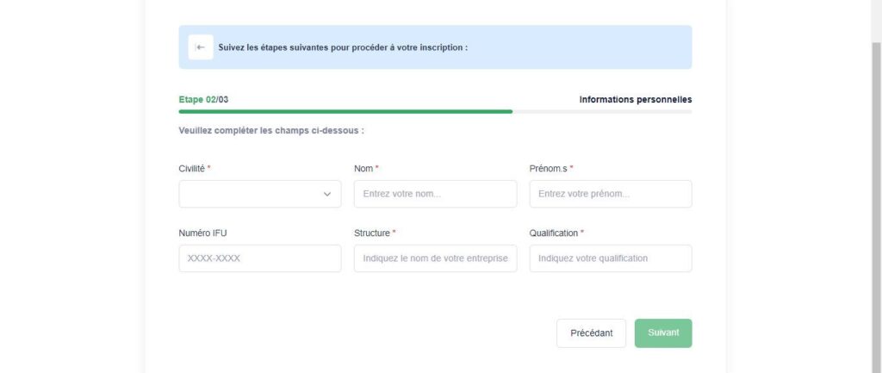Click the Informations personnelles step title
The height and width of the screenshot is (373, 882).
pos(636,100)
